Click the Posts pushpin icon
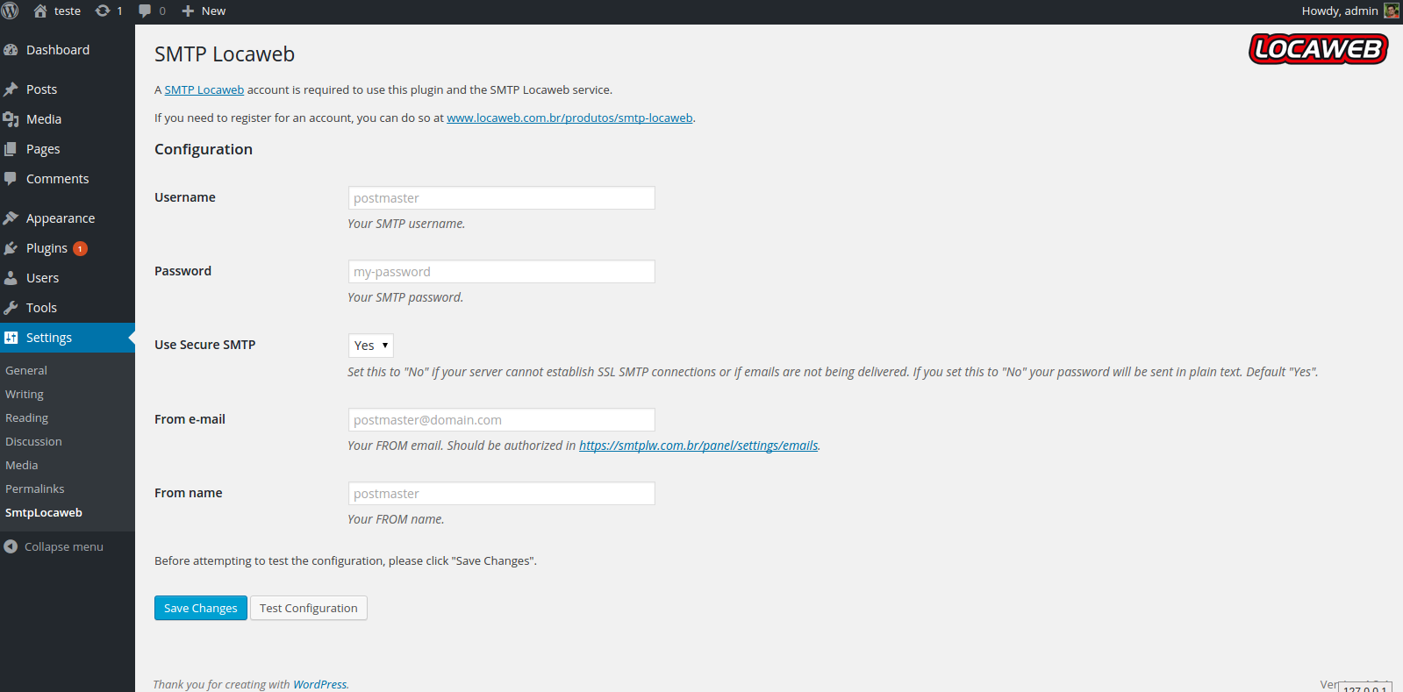 click(x=11, y=89)
